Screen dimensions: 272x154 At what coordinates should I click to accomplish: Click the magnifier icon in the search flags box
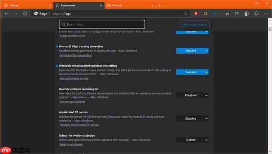(x=64, y=24)
